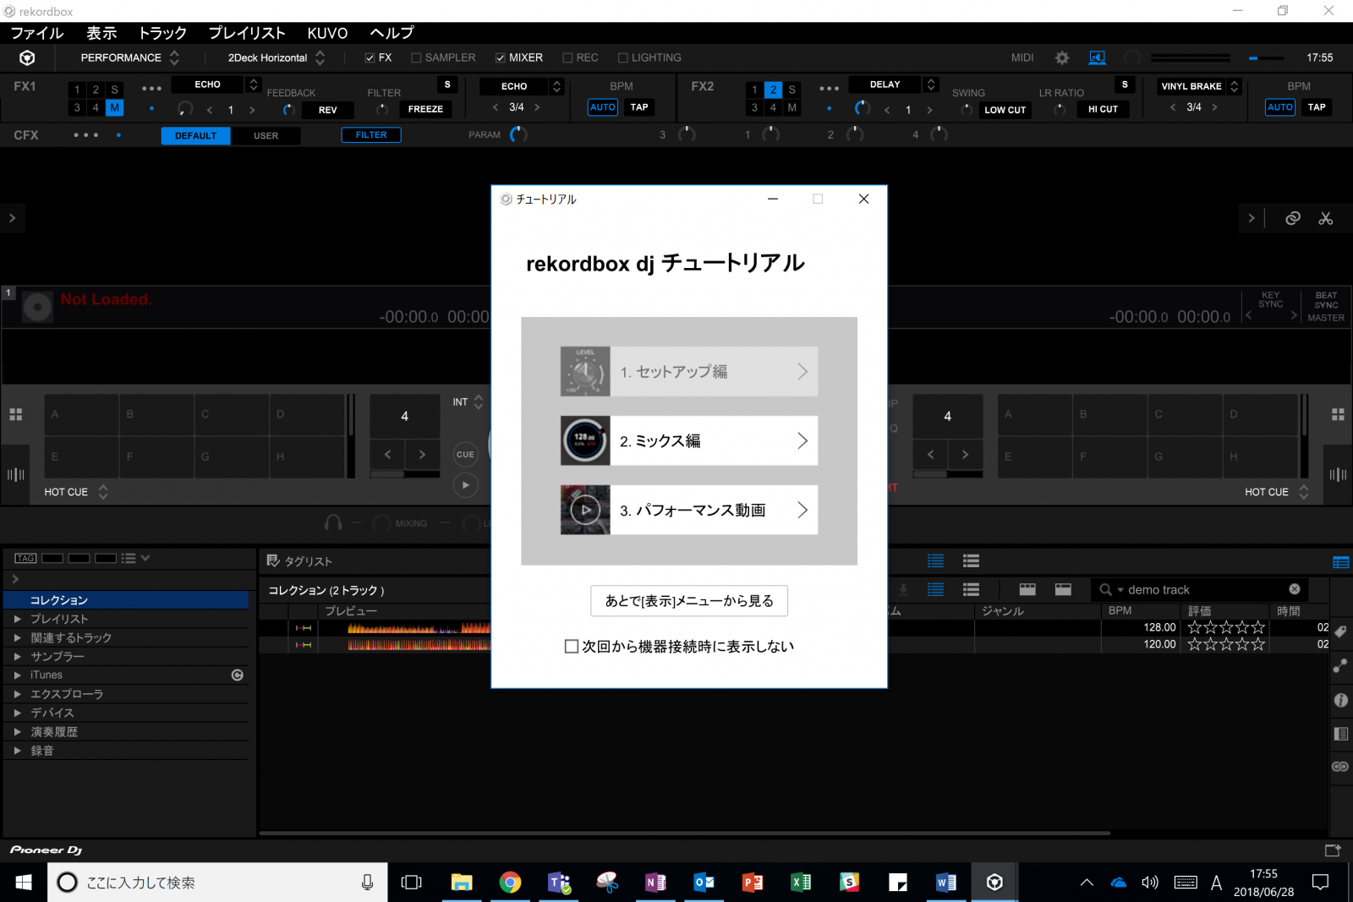1353x902 pixels.
Task: Enable the LIGHTING checkbox
Action: 622,57
